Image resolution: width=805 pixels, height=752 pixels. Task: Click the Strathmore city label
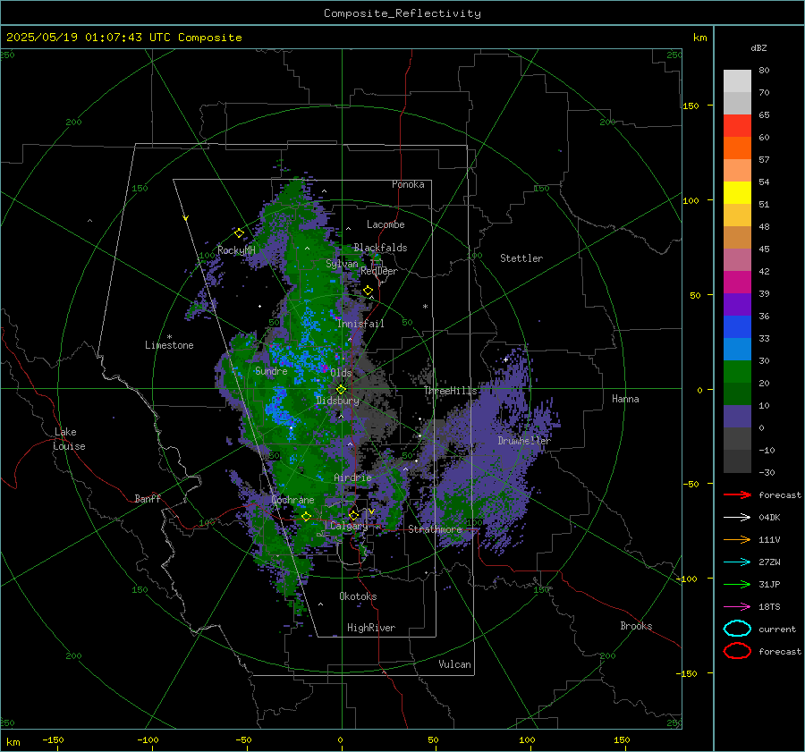click(436, 529)
